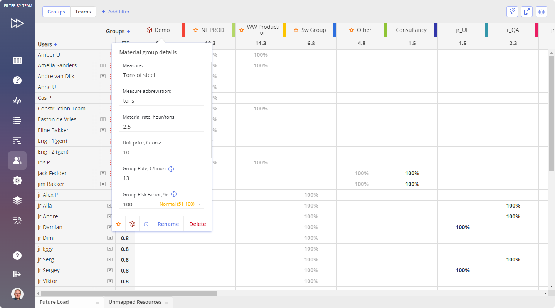The image size is (555, 308).
Task: Open the Unmapped Resources tab menu handle
Action: click(x=166, y=302)
